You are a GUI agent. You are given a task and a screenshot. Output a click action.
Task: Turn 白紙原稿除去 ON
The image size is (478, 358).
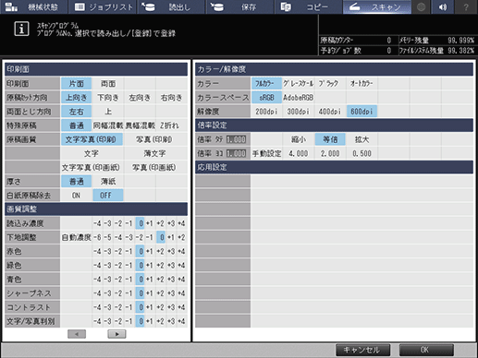[76, 196]
